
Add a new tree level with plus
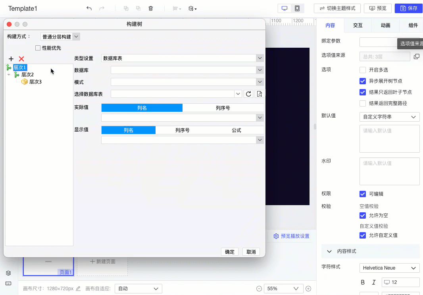coord(11,59)
